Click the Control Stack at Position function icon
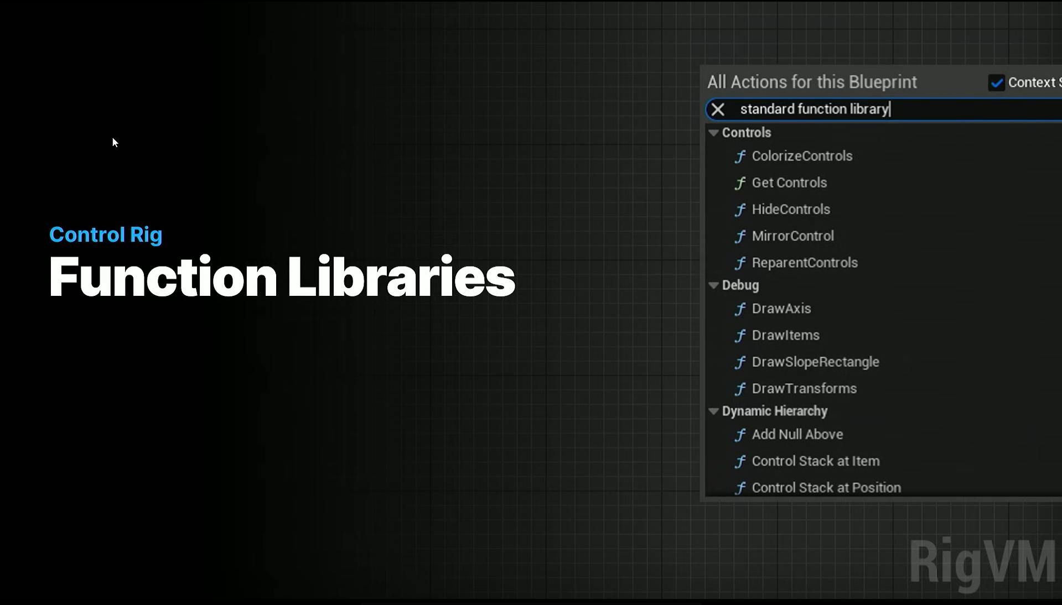1062x605 pixels. click(x=740, y=488)
